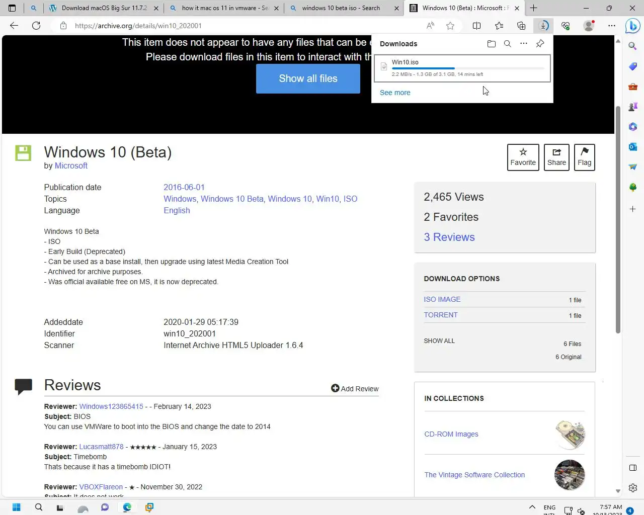Download the TORRENT option

click(x=441, y=315)
